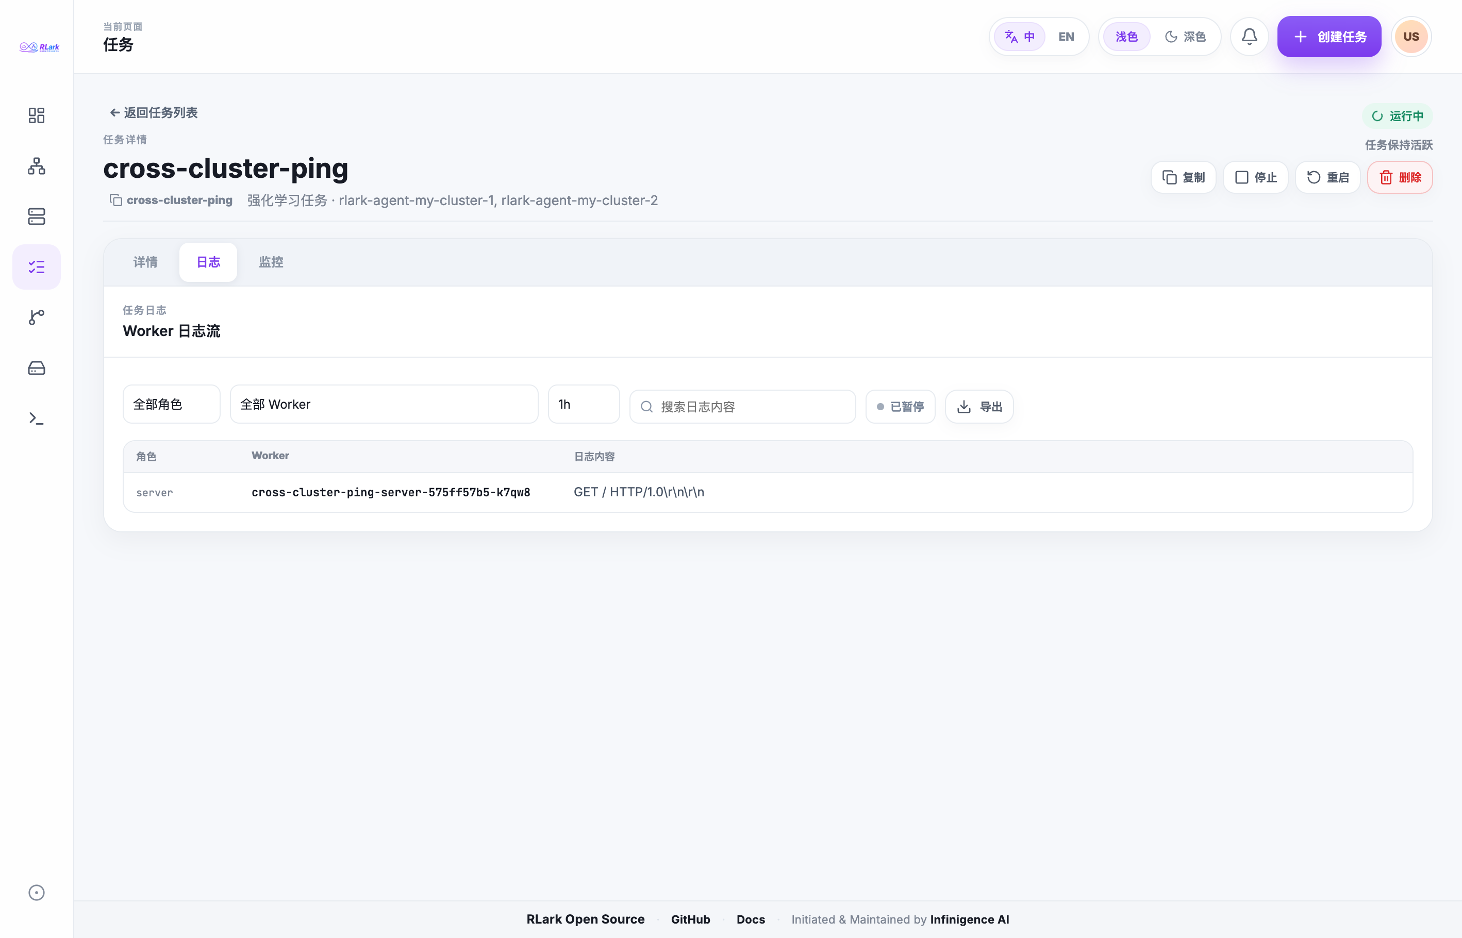Click the 复制 button
Image resolution: width=1462 pixels, height=938 pixels.
coord(1183,177)
